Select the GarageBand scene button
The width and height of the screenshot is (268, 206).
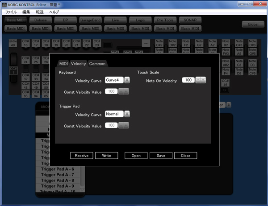tap(90, 20)
